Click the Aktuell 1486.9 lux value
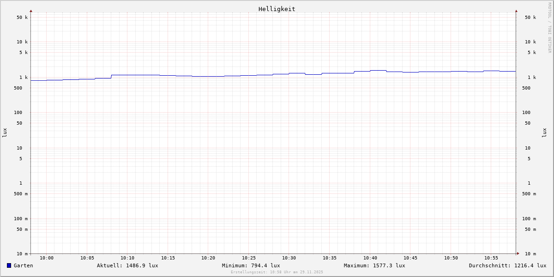Viewport: 554px width, 277px height. 127,265
